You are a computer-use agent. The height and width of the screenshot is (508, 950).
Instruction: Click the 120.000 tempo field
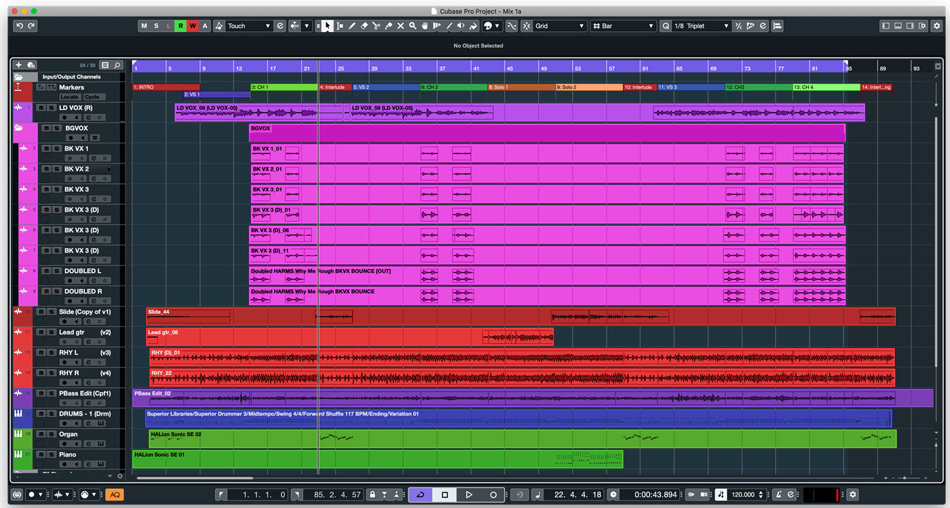tap(744, 494)
